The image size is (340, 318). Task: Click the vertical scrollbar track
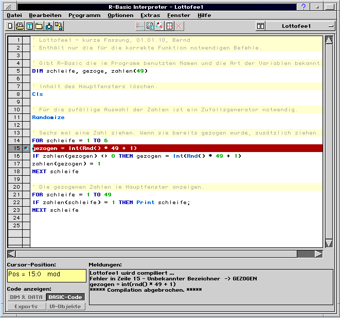(329, 141)
